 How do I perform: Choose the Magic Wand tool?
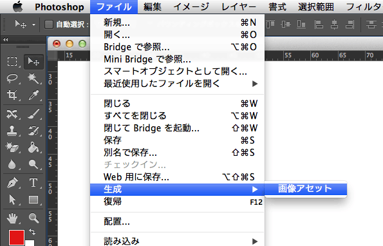33,79
